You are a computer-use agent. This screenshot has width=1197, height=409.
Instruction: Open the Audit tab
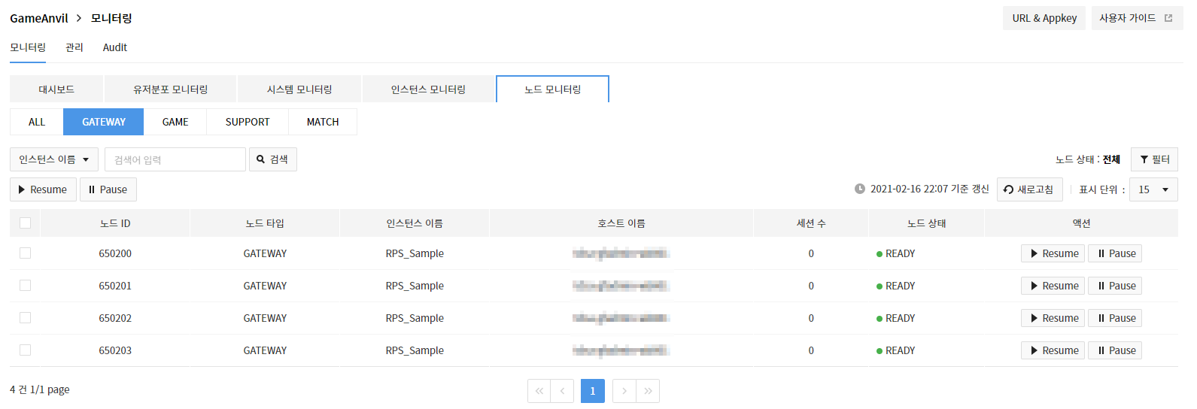pos(115,47)
